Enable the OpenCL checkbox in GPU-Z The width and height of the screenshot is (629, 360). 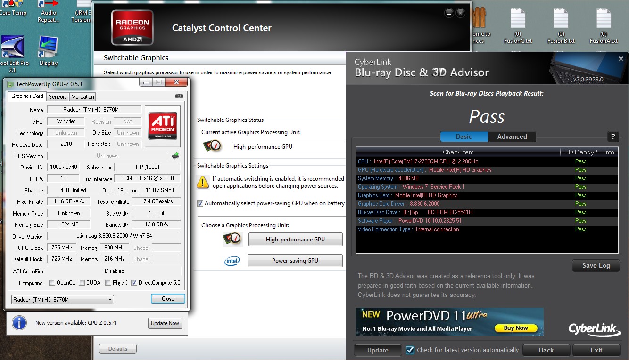point(52,283)
